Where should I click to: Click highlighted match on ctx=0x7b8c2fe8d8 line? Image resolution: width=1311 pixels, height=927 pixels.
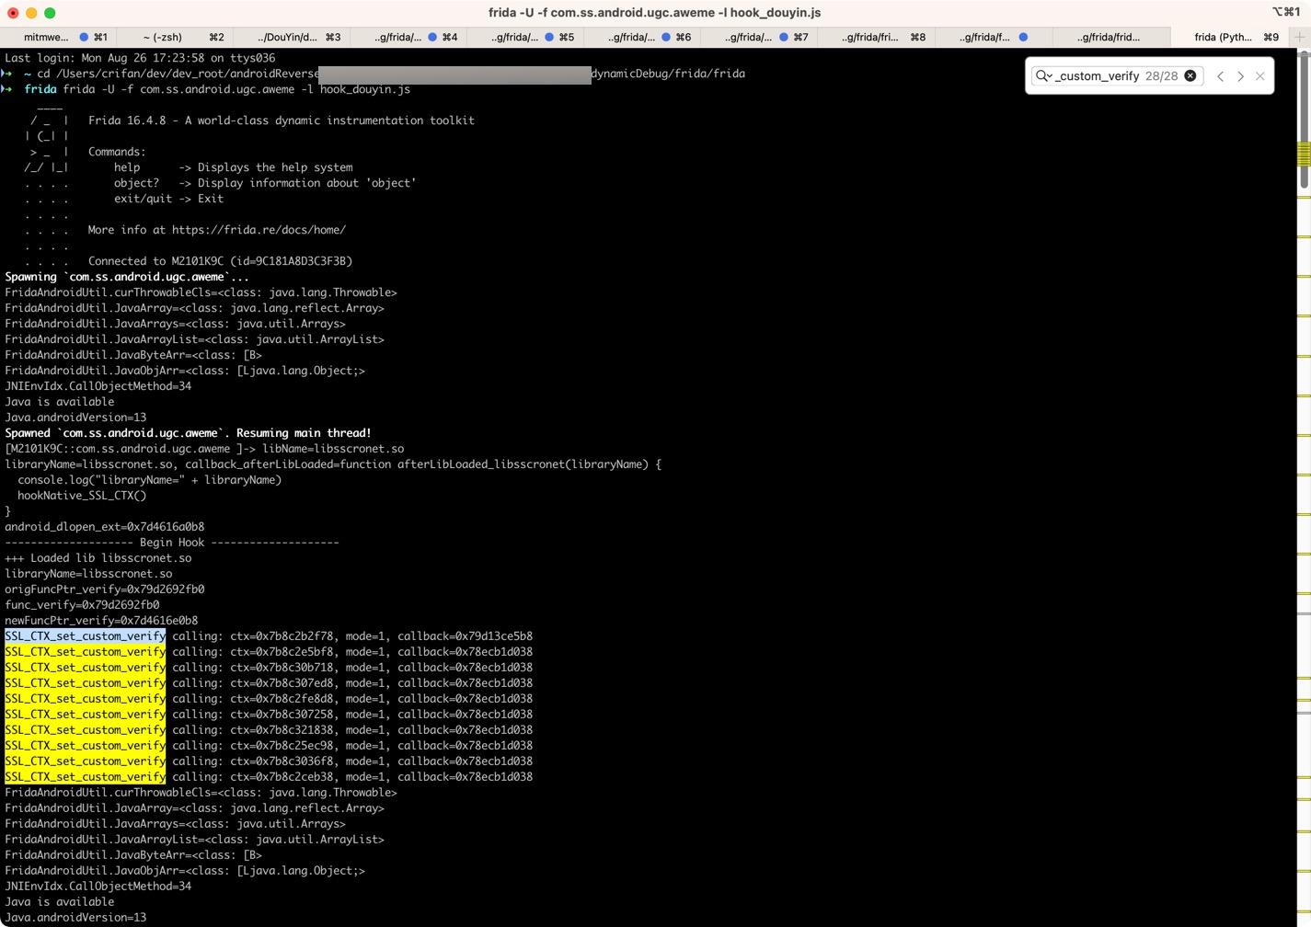[85, 699]
